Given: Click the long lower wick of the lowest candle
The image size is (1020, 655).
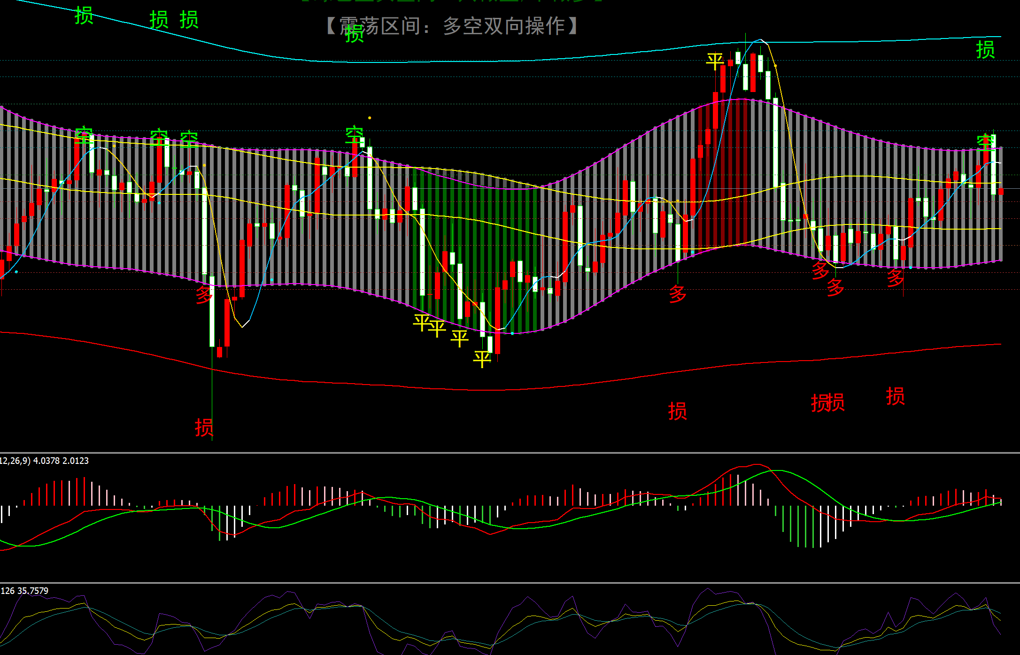Looking at the screenshot, I should (x=212, y=399).
